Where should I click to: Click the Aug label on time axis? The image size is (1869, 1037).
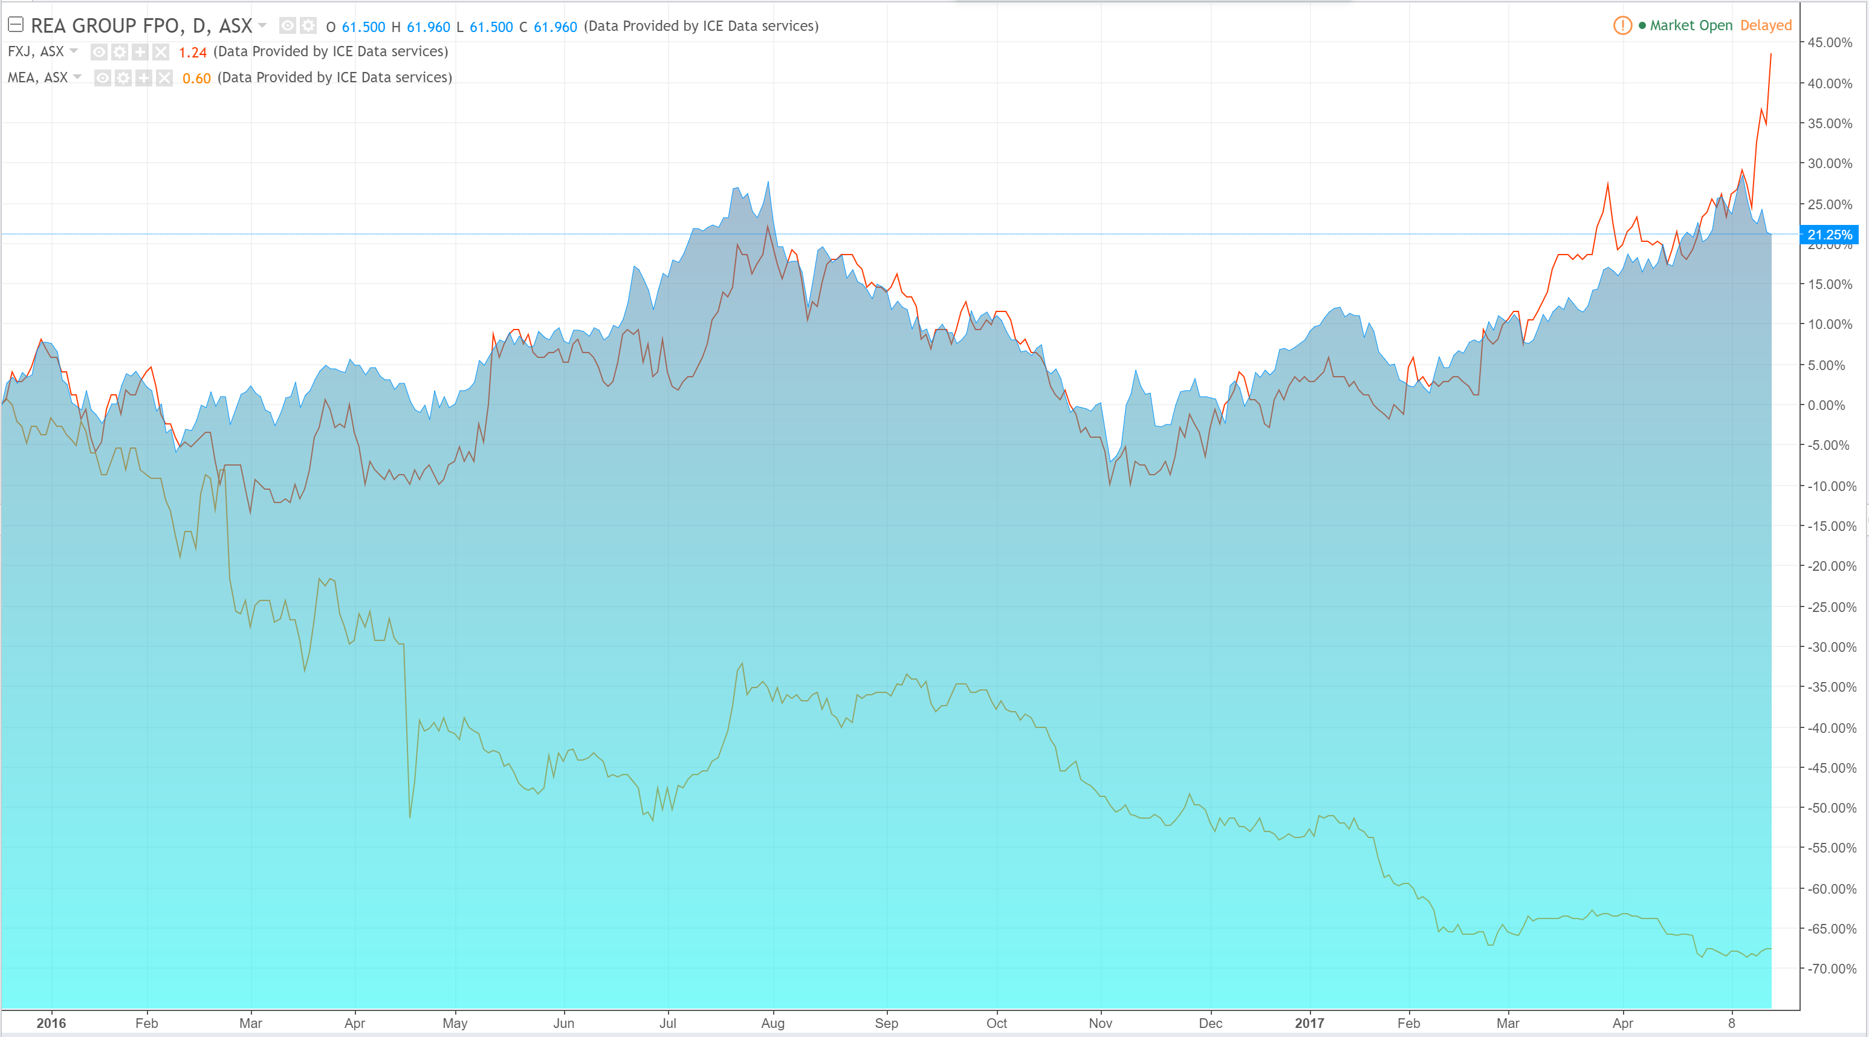(773, 1022)
